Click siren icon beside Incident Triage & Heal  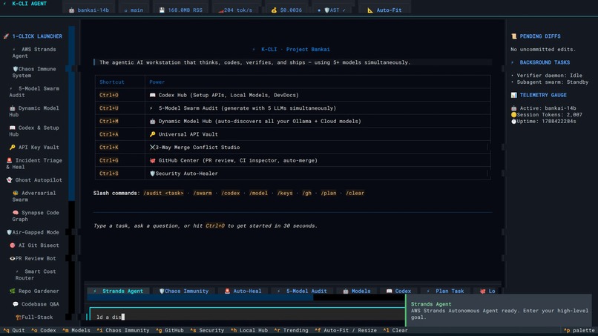9,160
